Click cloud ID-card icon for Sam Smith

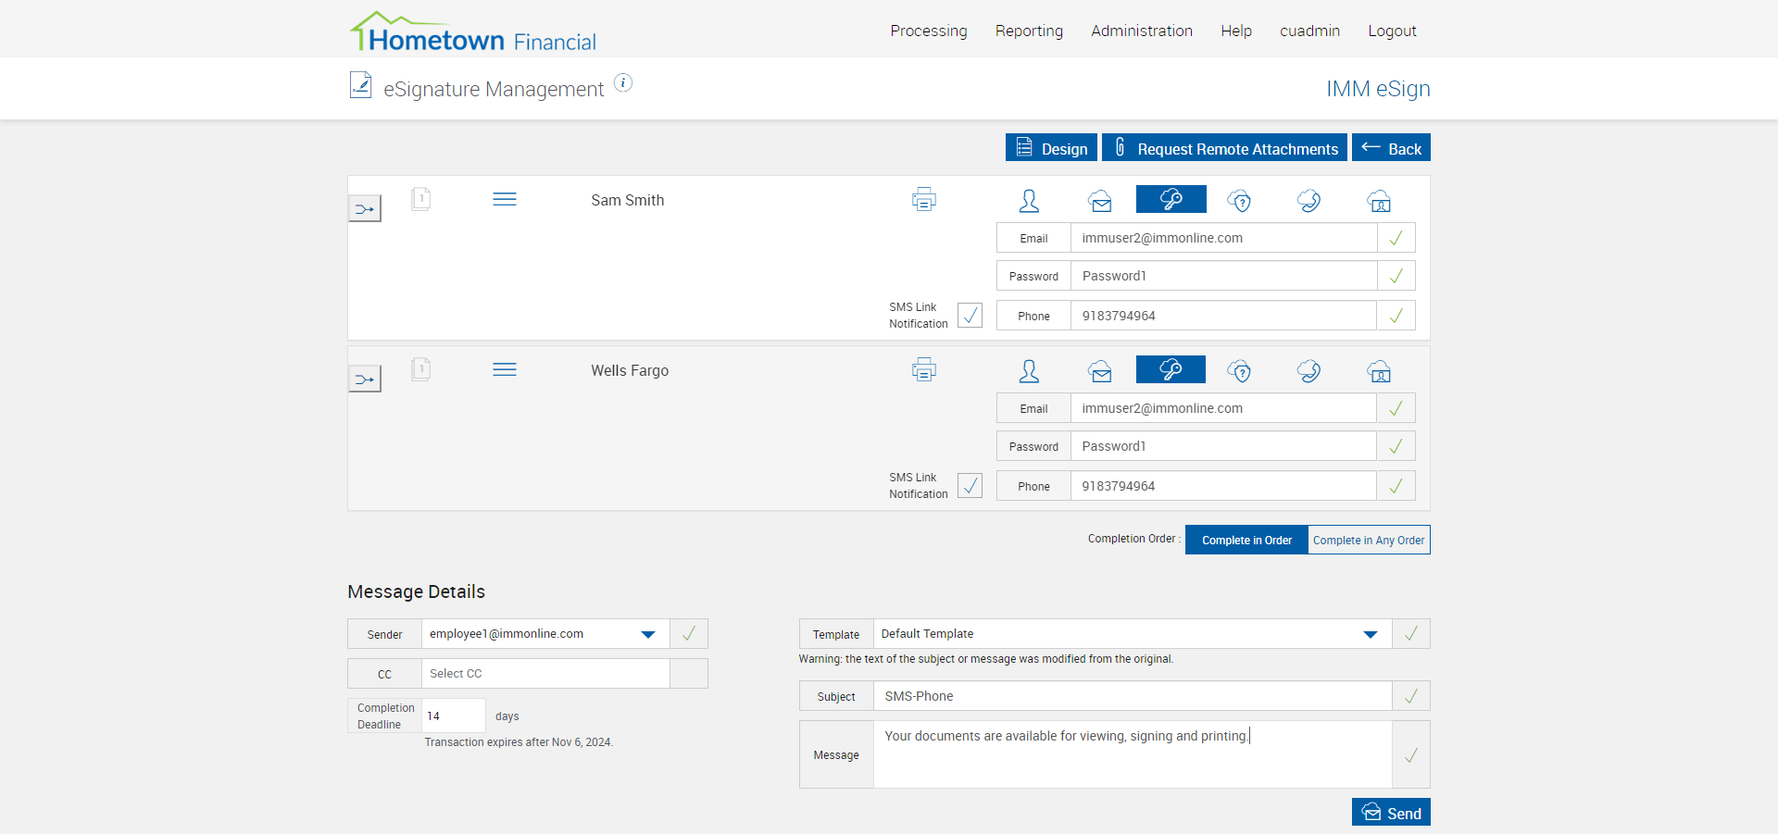pos(1379,201)
